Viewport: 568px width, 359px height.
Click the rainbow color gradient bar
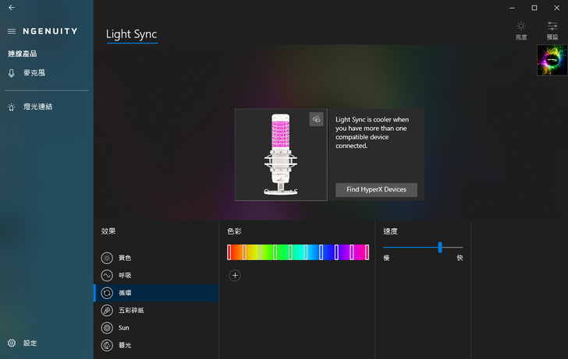(x=298, y=252)
